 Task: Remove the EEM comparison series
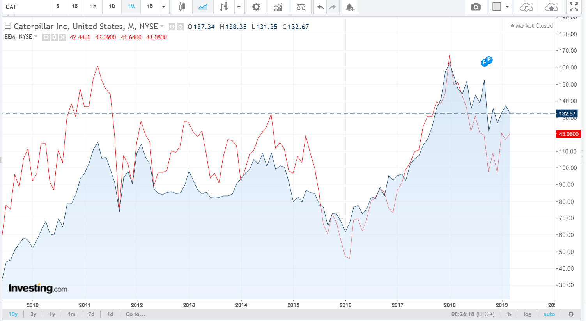click(62, 37)
